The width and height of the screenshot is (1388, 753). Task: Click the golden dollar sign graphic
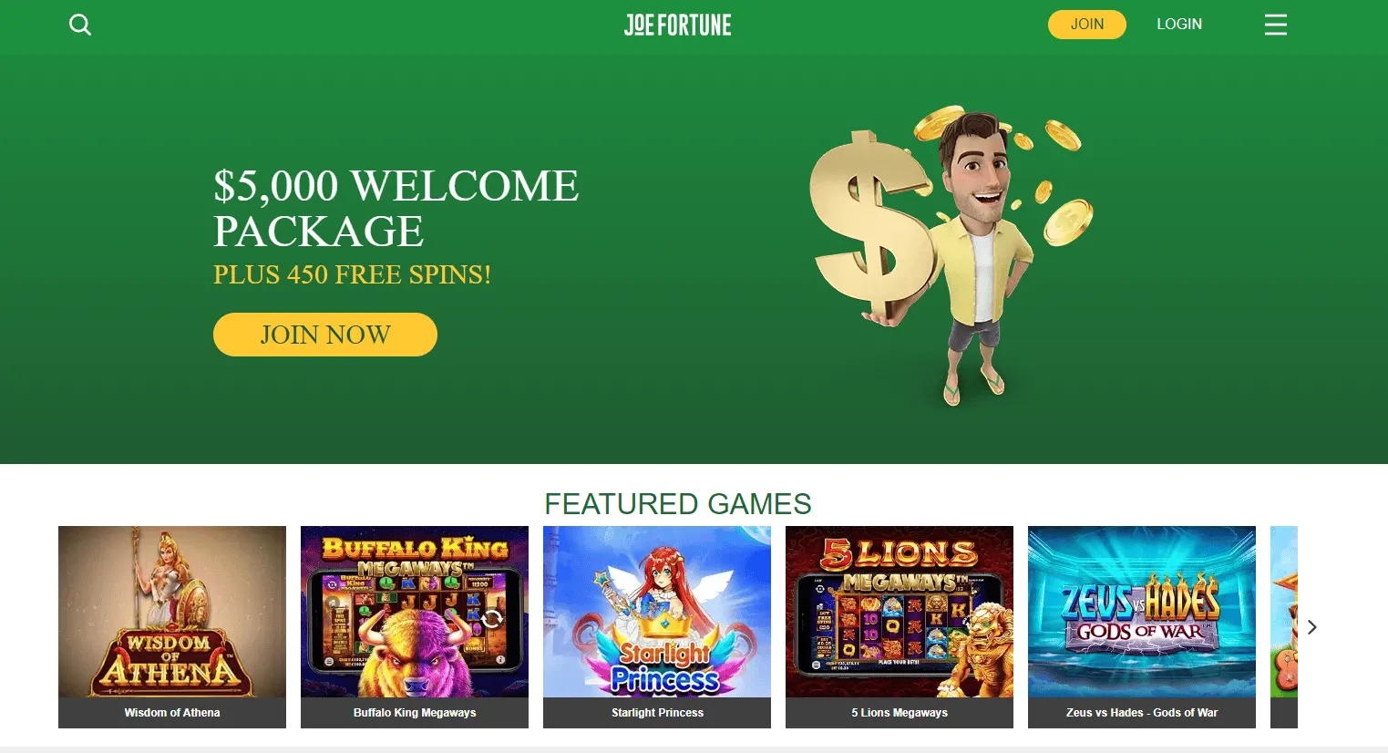[870, 228]
